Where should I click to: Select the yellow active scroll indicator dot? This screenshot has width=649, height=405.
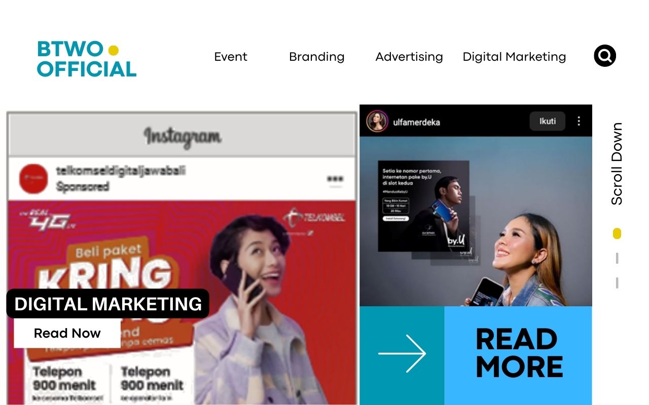click(617, 233)
